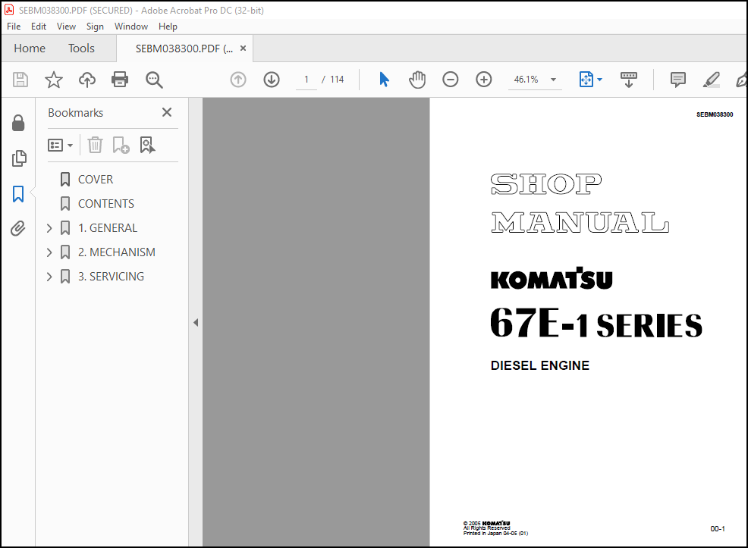Viewport: 748px width, 548px height.
Task: Open the Window menu
Action: point(131,27)
